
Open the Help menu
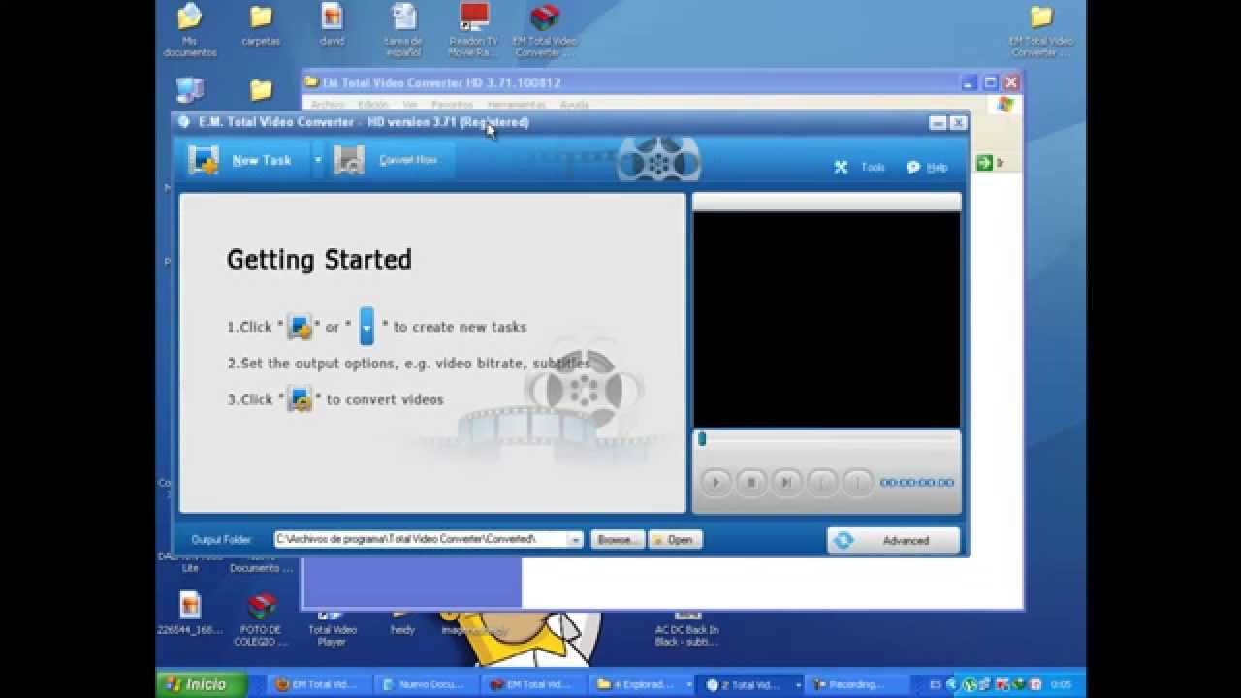[928, 167]
